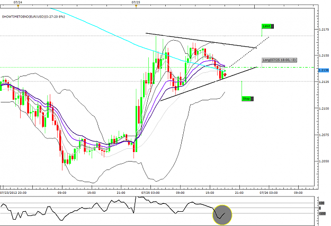The image size is (331, 226).
Task: Click the red up-arrow entry marker
Action: point(225,74)
